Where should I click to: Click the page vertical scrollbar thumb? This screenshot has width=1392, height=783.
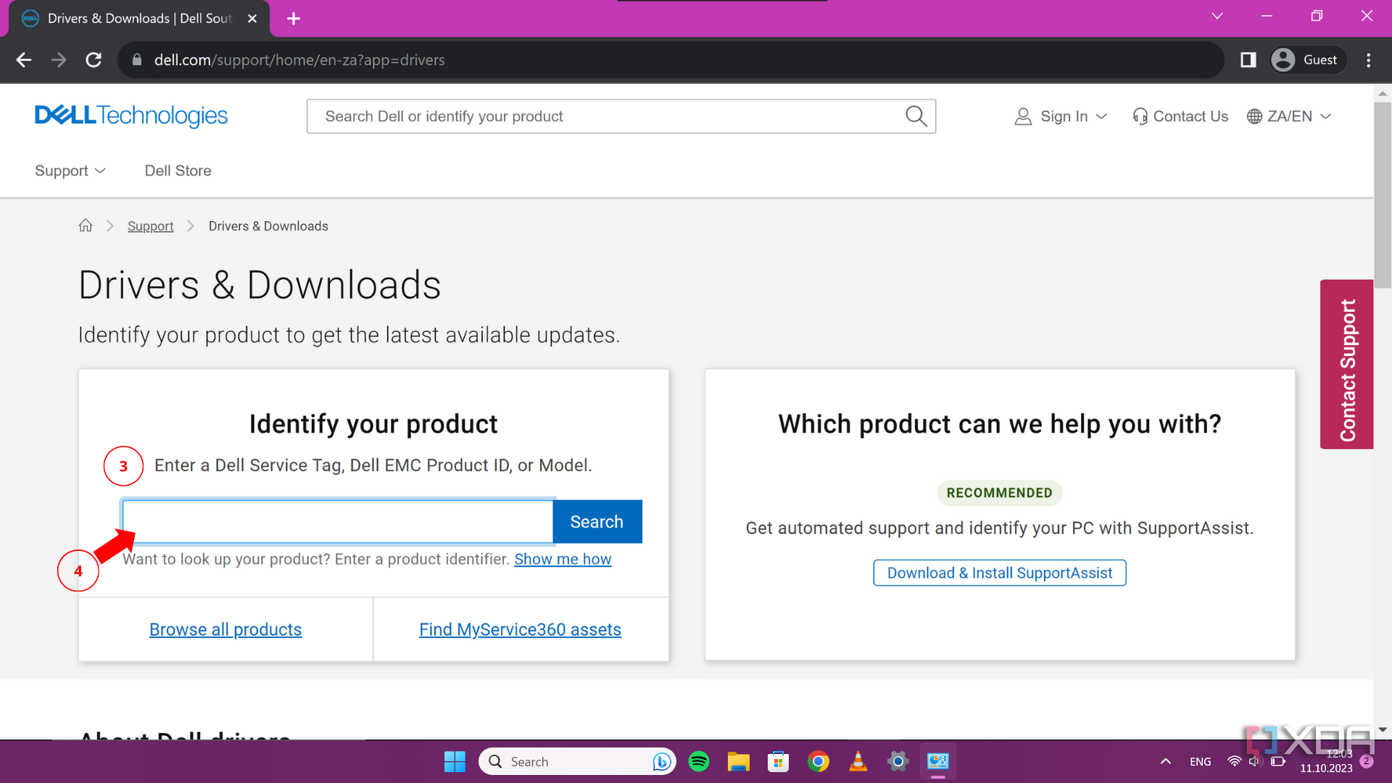point(1383,194)
